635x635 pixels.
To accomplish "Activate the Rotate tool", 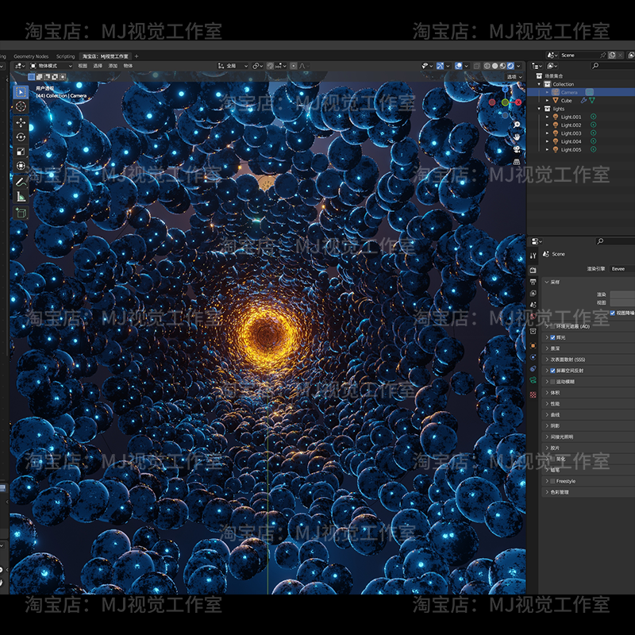I will point(21,137).
